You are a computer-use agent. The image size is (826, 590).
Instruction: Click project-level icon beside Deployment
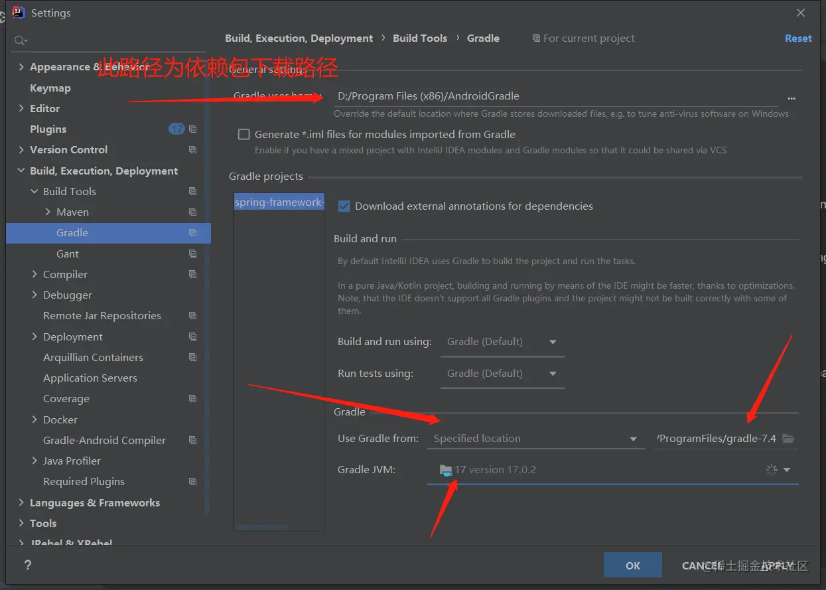coord(193,336)
